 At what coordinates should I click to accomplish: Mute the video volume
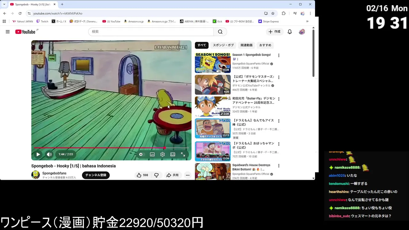pos(49,154)
